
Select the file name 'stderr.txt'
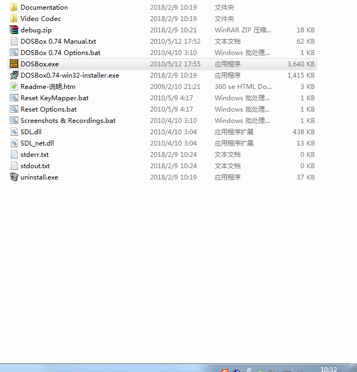35,155
